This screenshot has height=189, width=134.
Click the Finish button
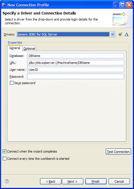pos(96,181)
